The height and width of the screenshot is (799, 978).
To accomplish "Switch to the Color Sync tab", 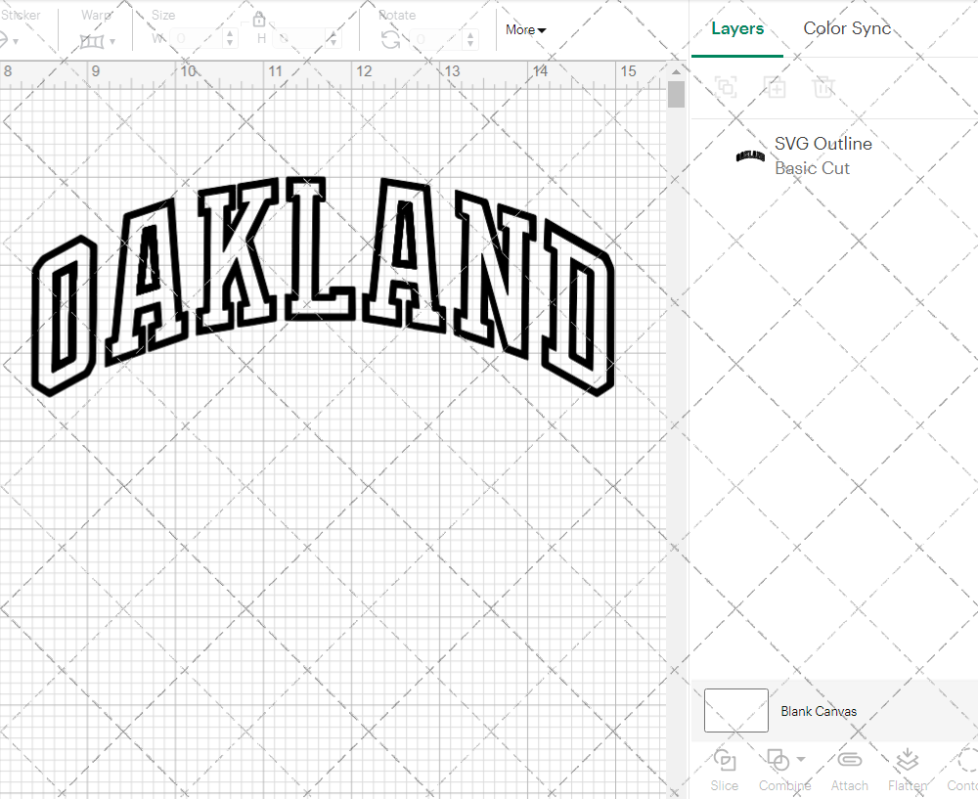I will click(847, 28).
